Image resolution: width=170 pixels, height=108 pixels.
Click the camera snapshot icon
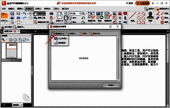(x=52, y=14)
